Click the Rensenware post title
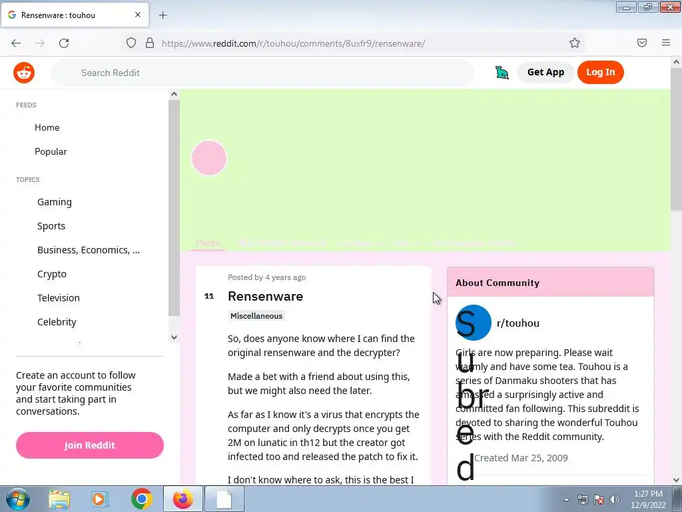The image size is (682, 512). (x=265, y=296)
